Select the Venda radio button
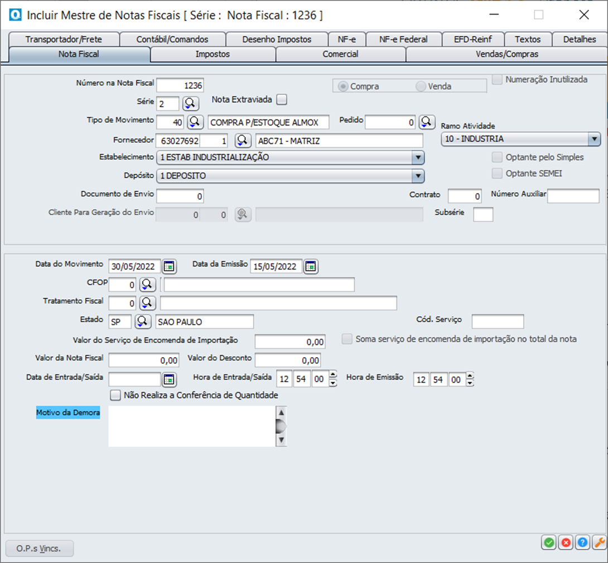The height and width of the screenshot is (563, 608). click(421, 86)
